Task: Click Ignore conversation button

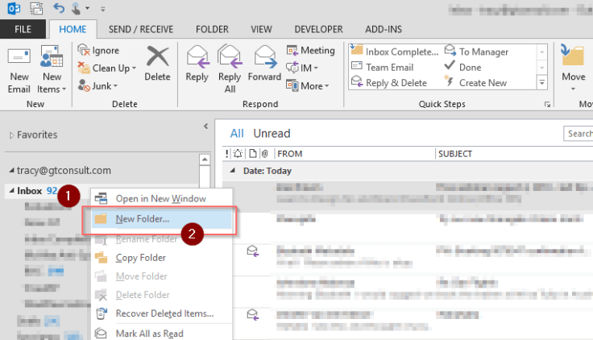Action: (x=99, y=50)
